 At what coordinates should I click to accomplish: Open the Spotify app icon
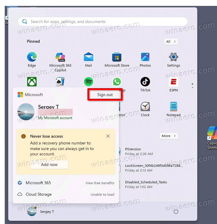89,82
